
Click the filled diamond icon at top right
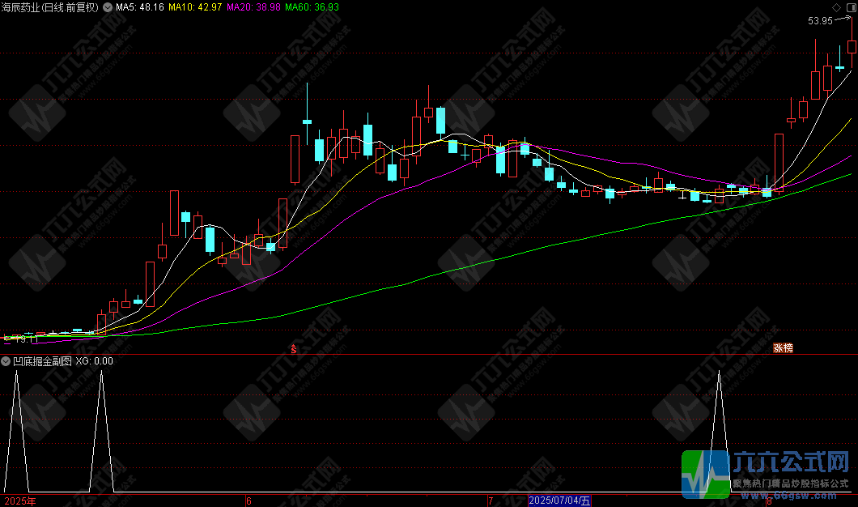849,7
